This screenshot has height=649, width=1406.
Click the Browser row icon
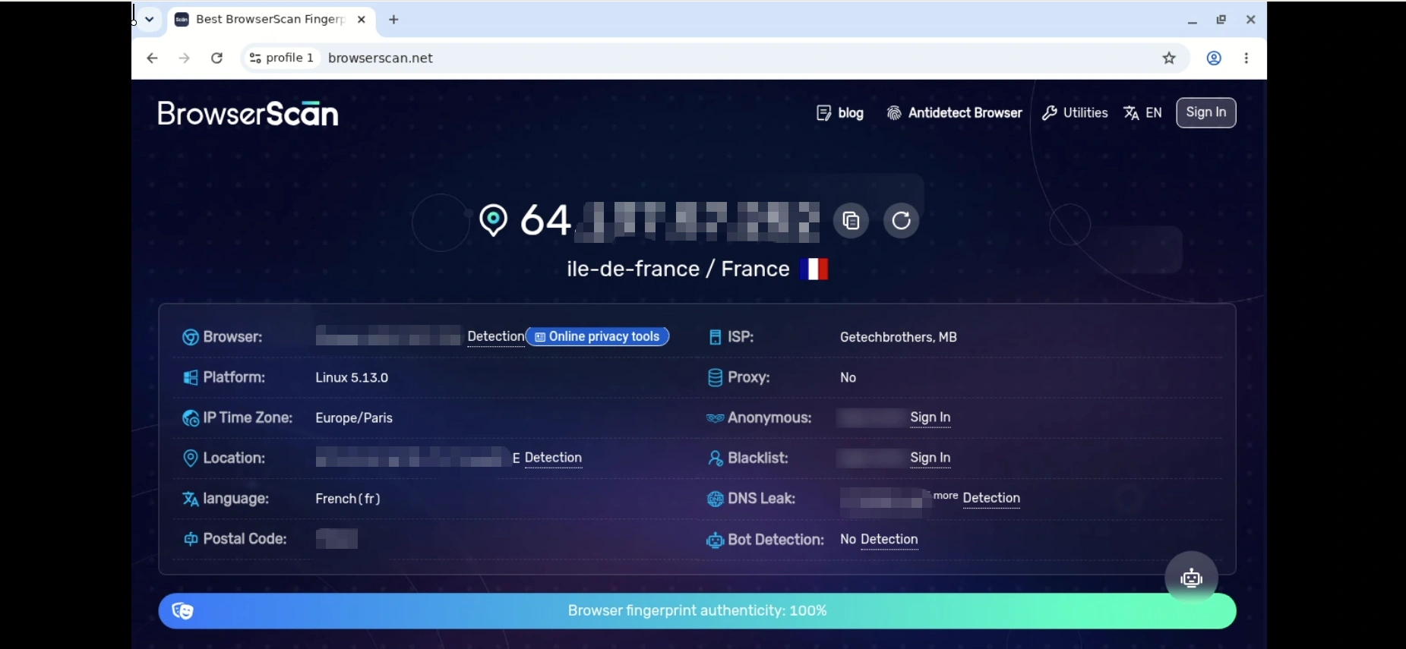click(190, 337)
